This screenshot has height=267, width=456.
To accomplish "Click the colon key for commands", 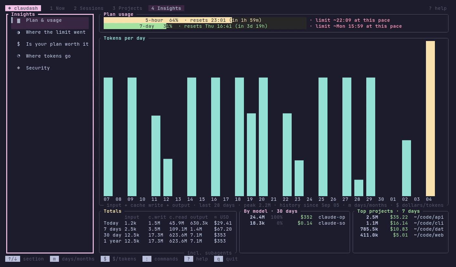I will [x=147, y=259].
